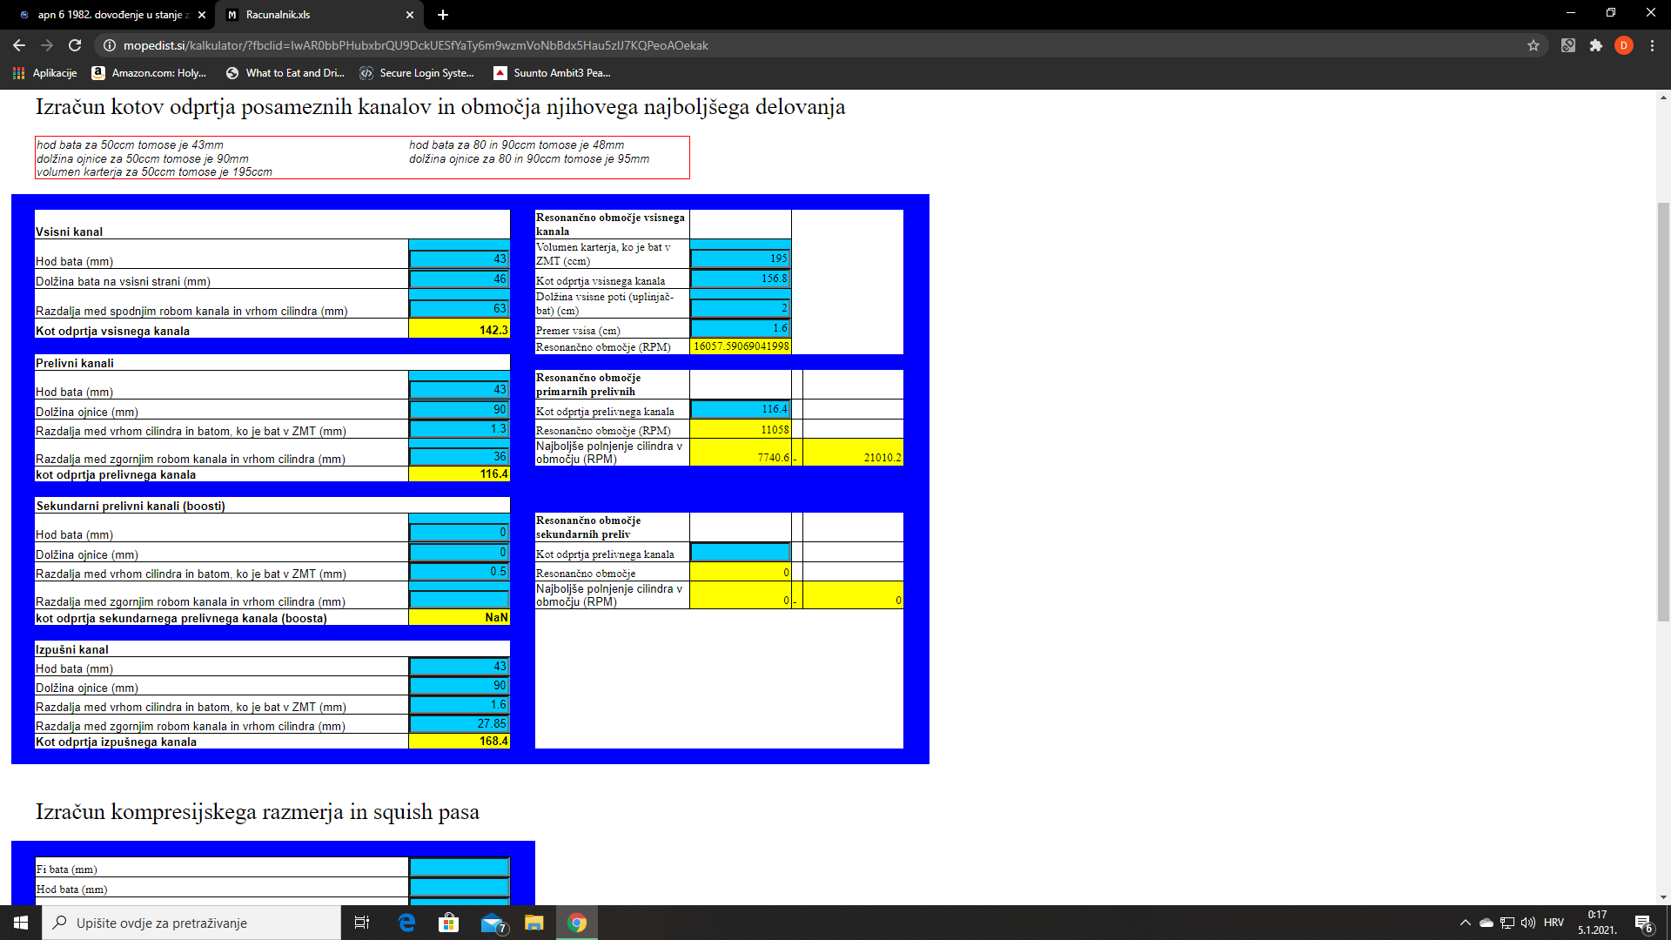This screenshot has width=1671, height=940.
Task: Open the Chrome extensions puzzle icon
Action: click(x=1595, y=45)
